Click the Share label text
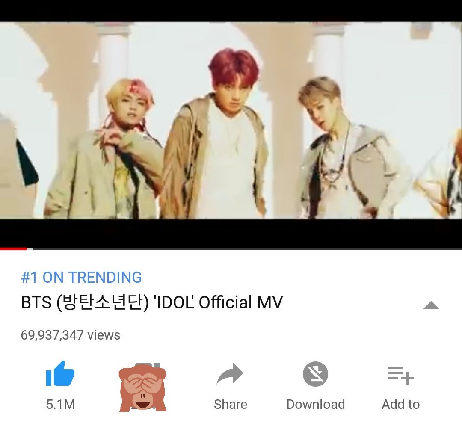The image size is (462, 426). click(231, 404)
